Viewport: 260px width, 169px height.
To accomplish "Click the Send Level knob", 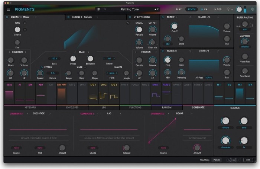I will click(245, 71).
